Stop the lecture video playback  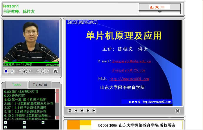(12, 71)
